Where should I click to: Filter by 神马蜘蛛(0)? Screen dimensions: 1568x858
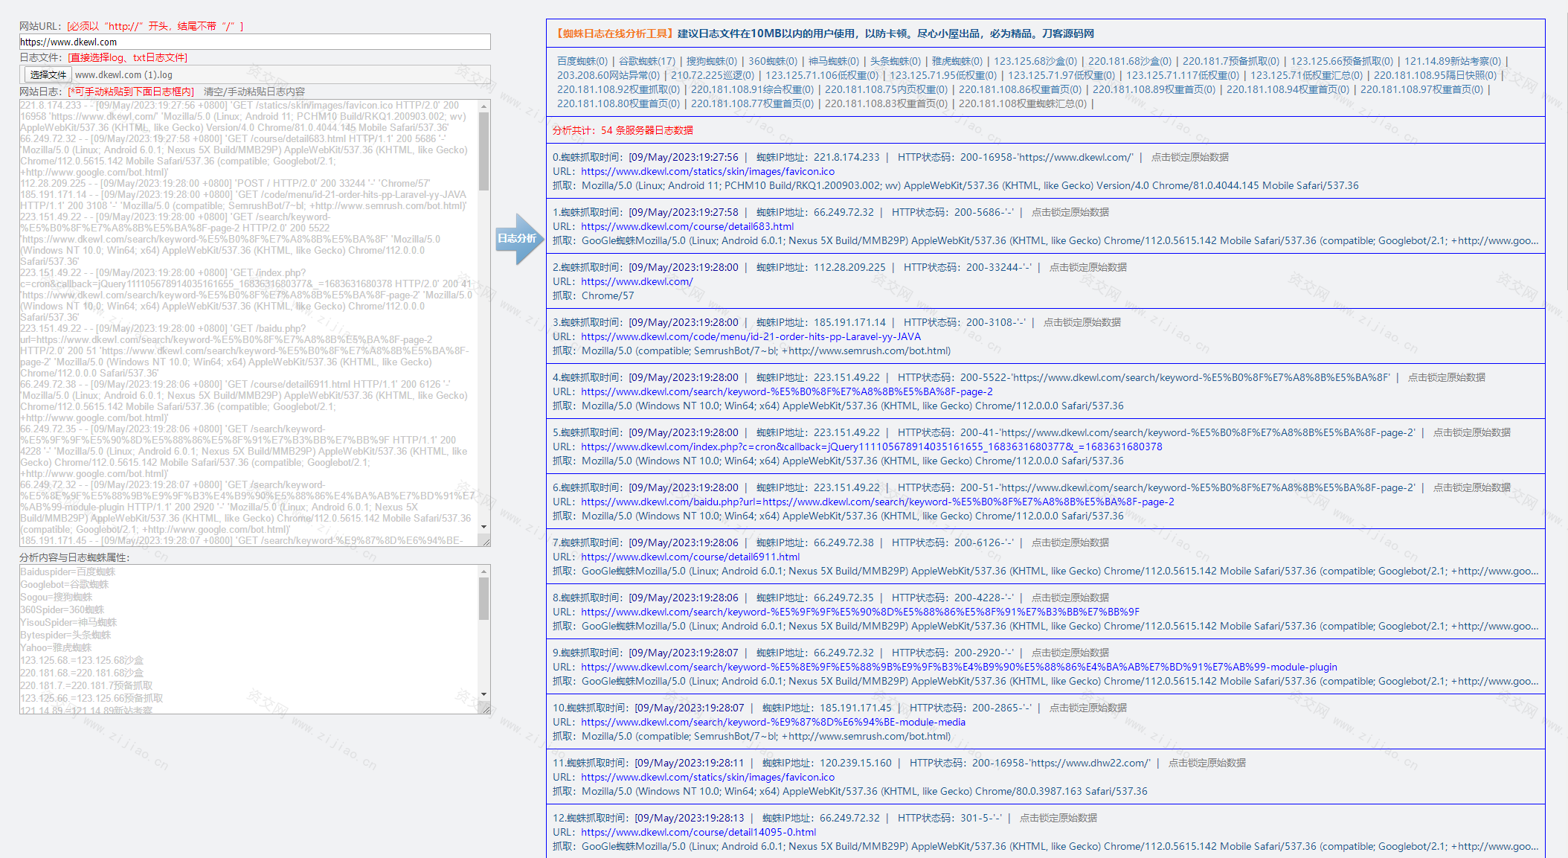click(834, 61)
